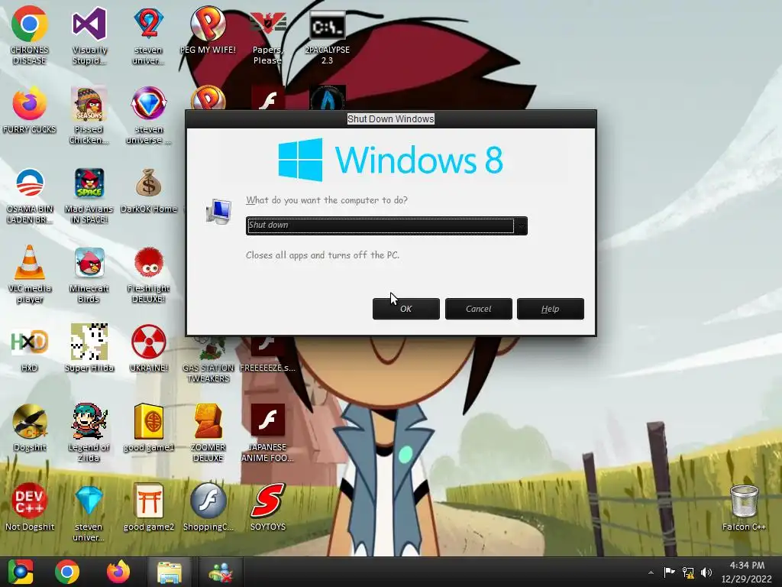Select good game2 torii gate icon

point(149,507)
